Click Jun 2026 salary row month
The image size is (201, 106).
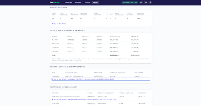click(x=55, y=47)
